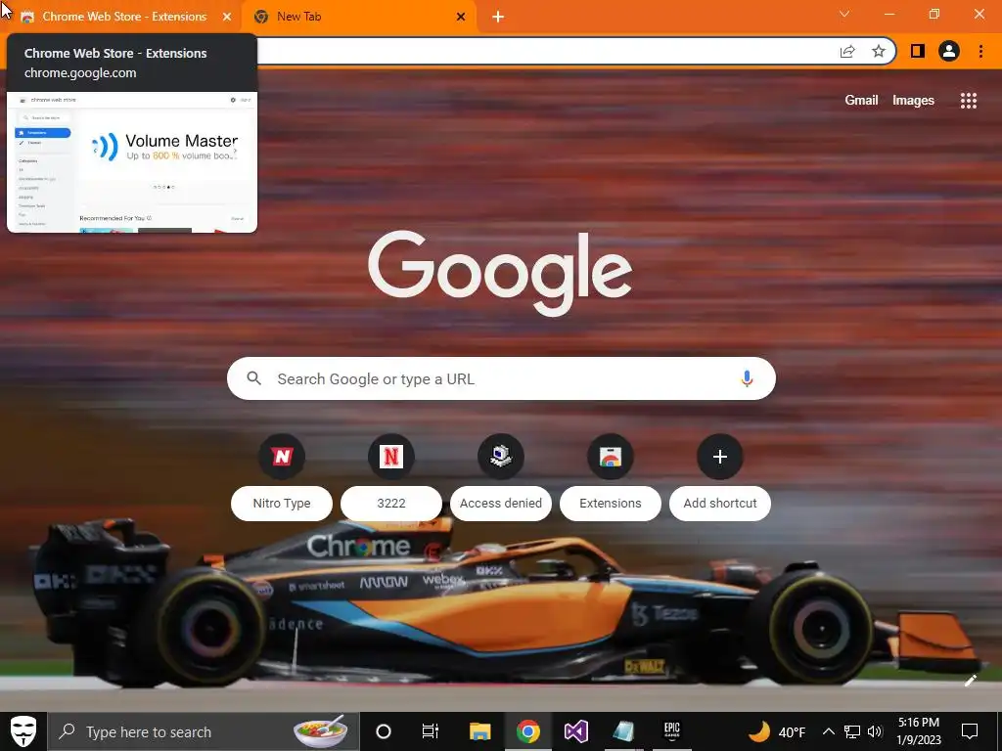Click the Add shortcut plus icon
The height and width of the screenshot is (751, 1002).
pyautogui.click(x=719, y=457)
